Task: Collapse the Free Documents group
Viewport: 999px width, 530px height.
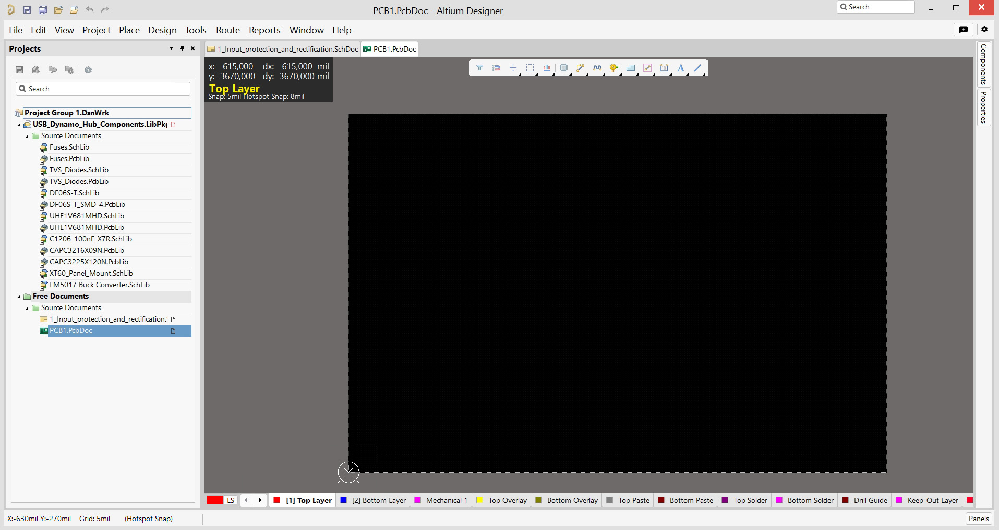Action: point(19,297)
